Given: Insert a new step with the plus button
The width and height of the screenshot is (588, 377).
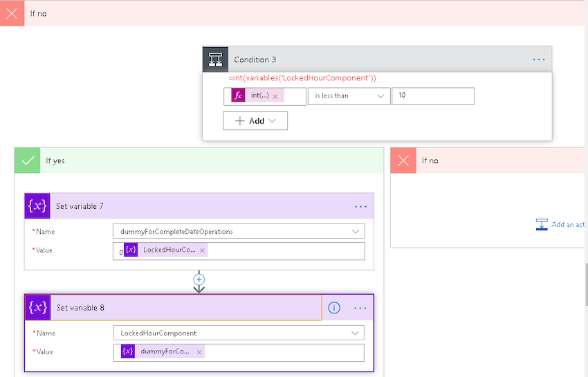Looking at the screenshot, I should 199,279.
